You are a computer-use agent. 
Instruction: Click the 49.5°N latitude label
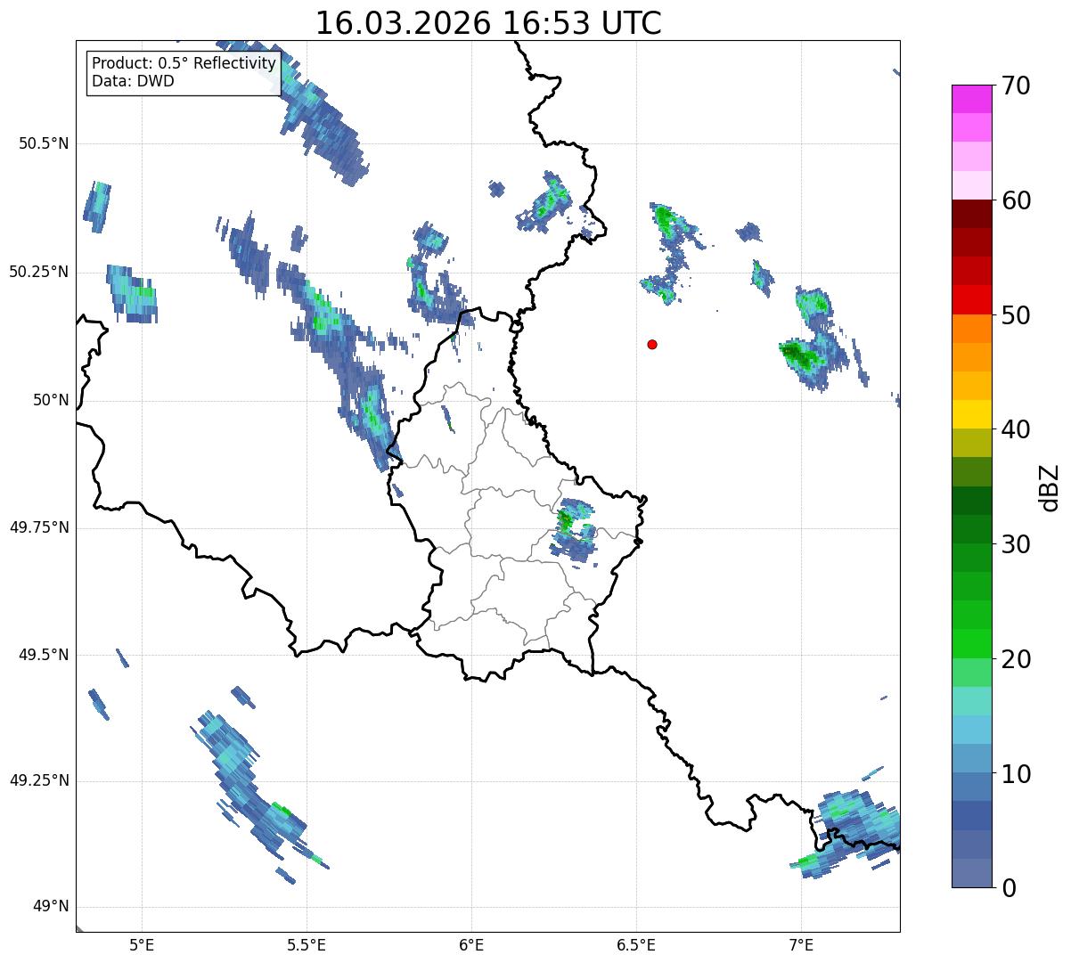[x=44, y=655]
